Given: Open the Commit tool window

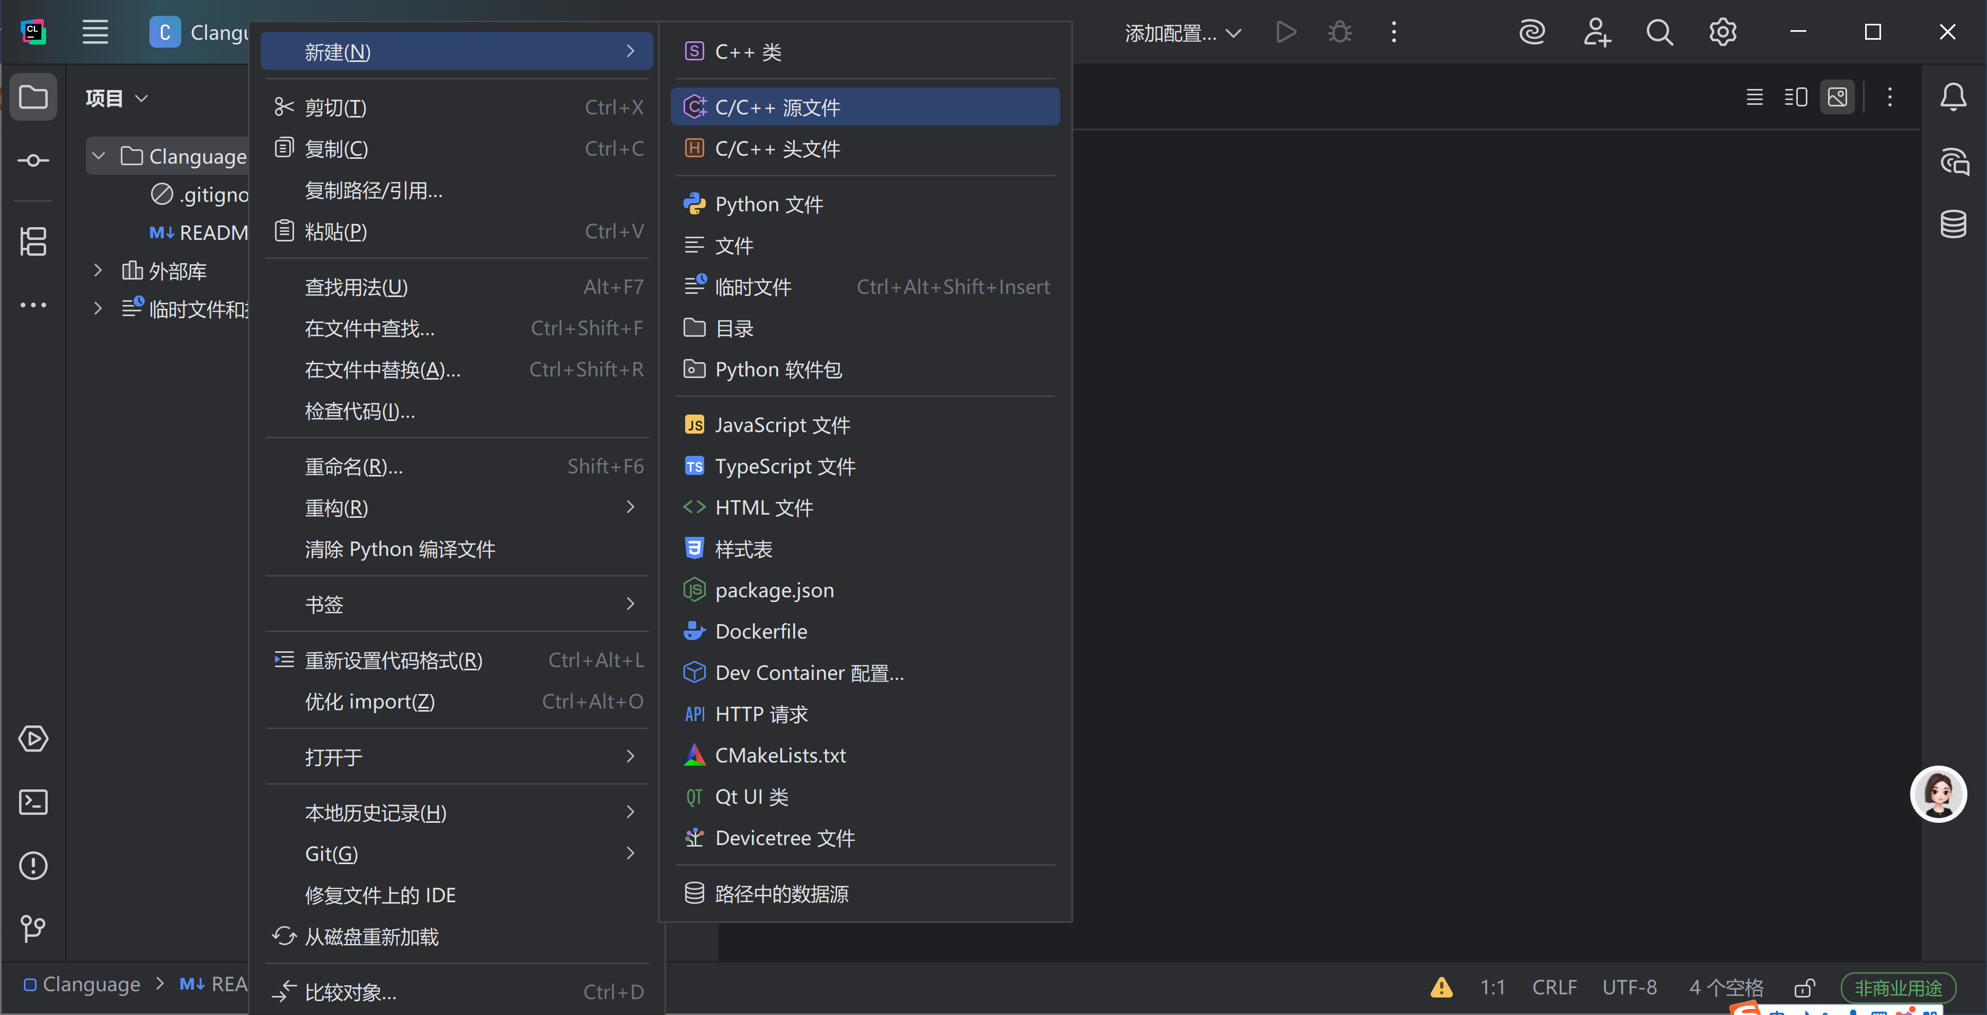Looking at the screenshot, I should 33,159.
